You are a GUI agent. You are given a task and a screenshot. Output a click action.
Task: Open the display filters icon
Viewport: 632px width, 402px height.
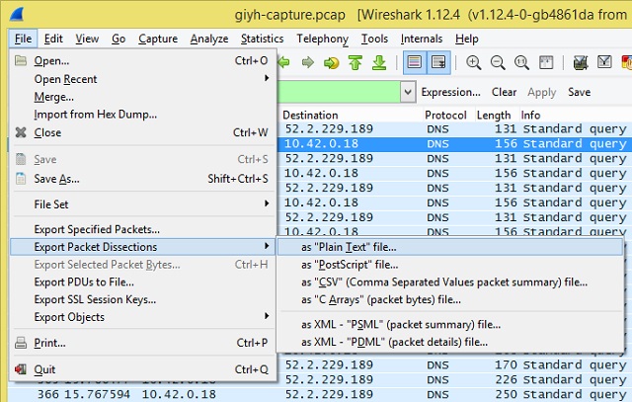604,62
